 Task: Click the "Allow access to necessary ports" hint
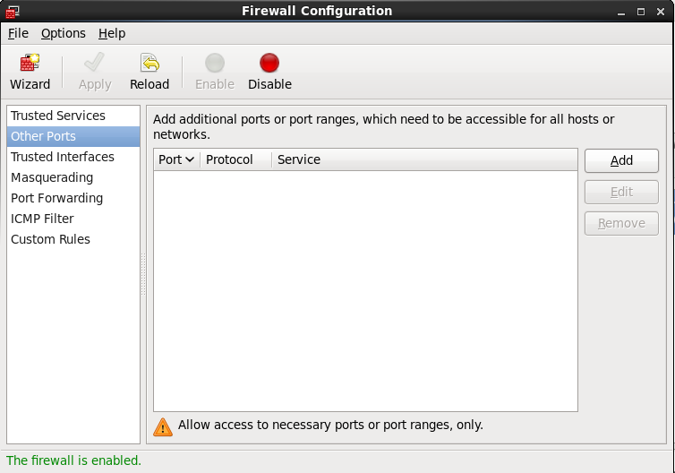pyautogui.click(x=330, y=426)
